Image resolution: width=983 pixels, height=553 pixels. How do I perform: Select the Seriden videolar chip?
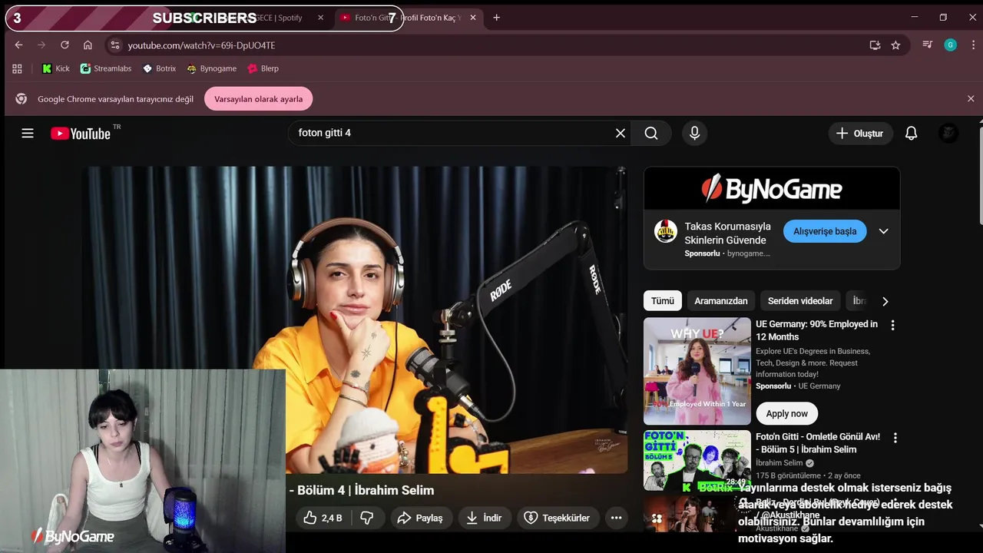pyautogui.click(x=800, y=301)
